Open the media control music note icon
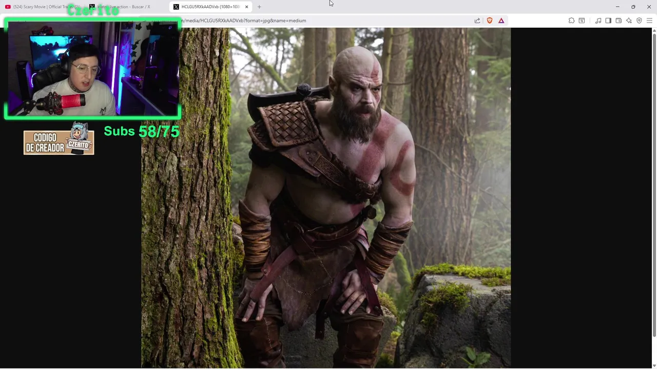The image size is (657, 369). 598,20
